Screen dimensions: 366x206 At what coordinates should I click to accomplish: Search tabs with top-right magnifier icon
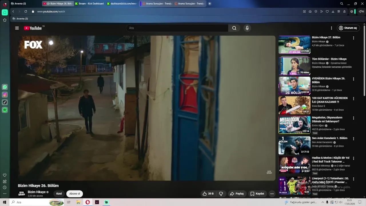pos(342,4)
